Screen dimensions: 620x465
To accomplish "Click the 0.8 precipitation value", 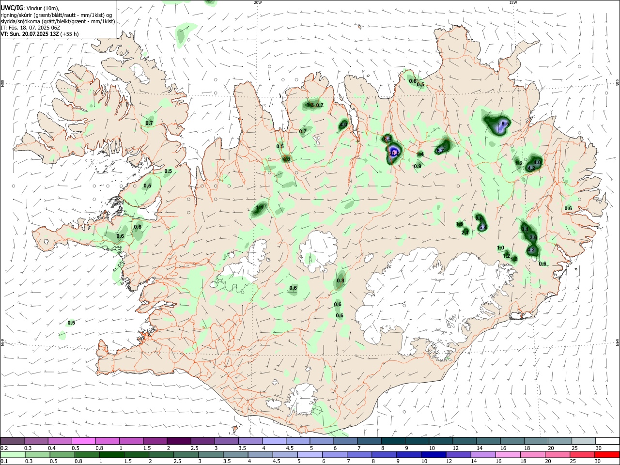I will tap(341, 280).
